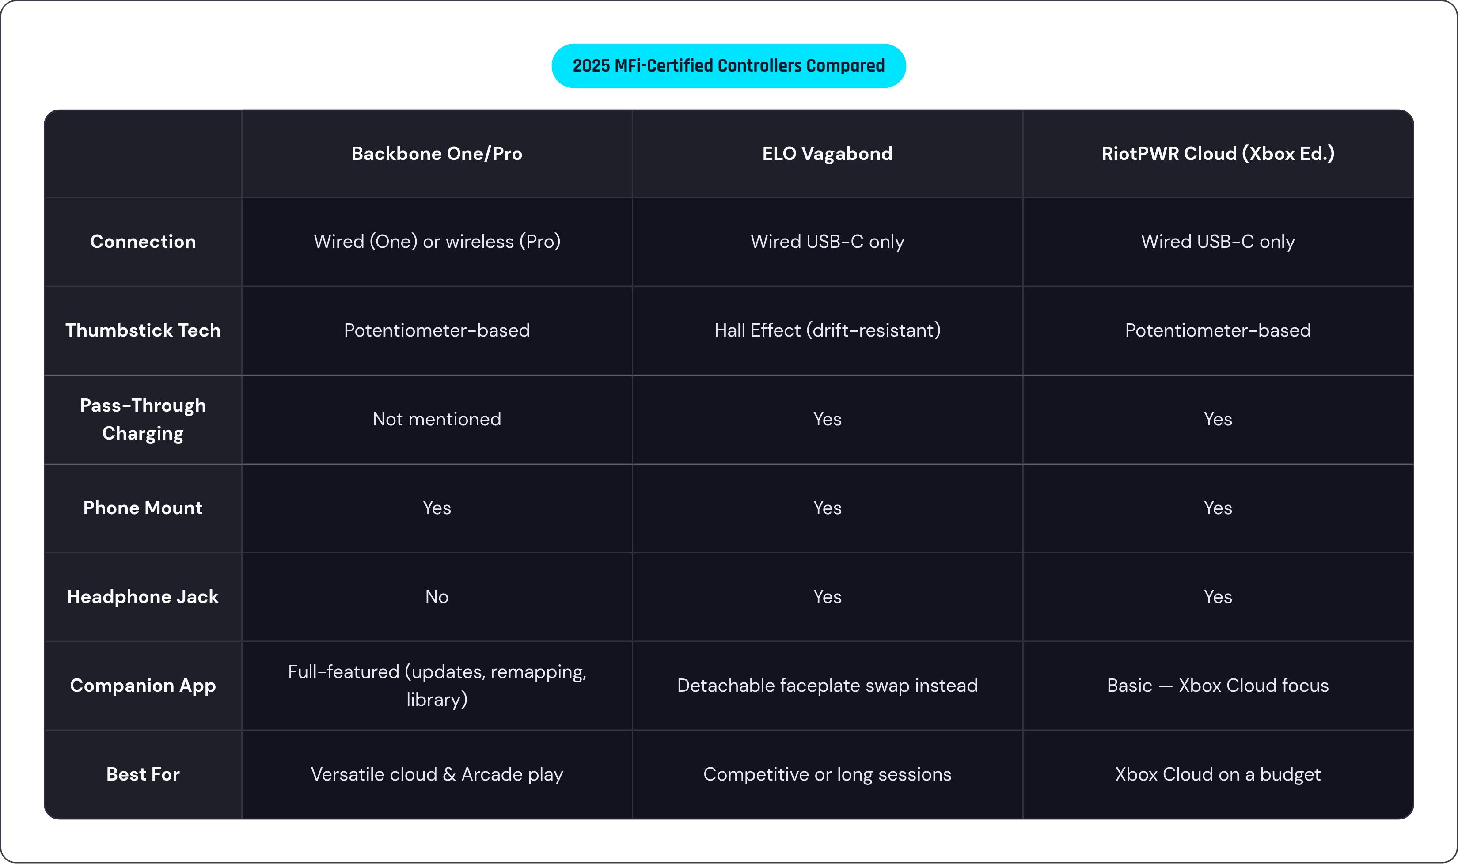1458x864 pixels.
Task: Select the 'ELO Vagabond' column header
Action: pos(828,154)
